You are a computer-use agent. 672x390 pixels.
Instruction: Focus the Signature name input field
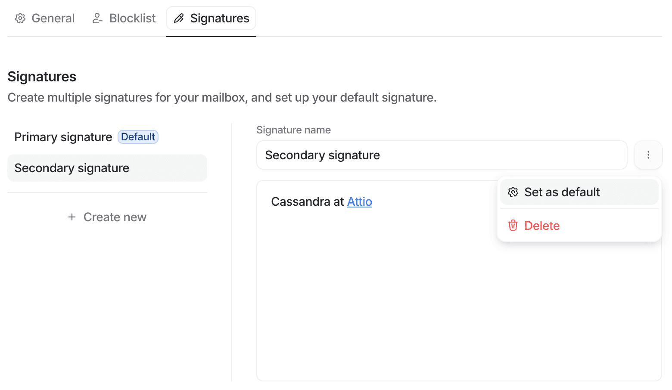click(x=442, y=155)
